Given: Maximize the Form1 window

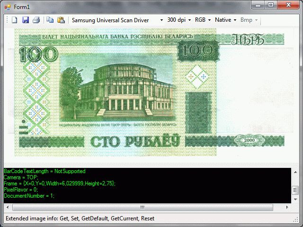Looking at the screenshot, I should 271,5.
